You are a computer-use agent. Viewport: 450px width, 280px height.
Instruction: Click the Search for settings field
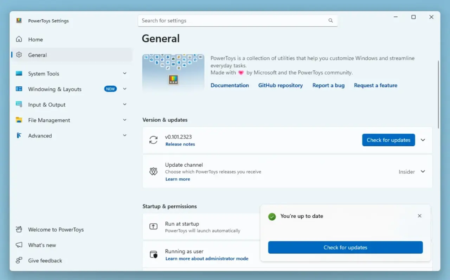pos(238,21)
